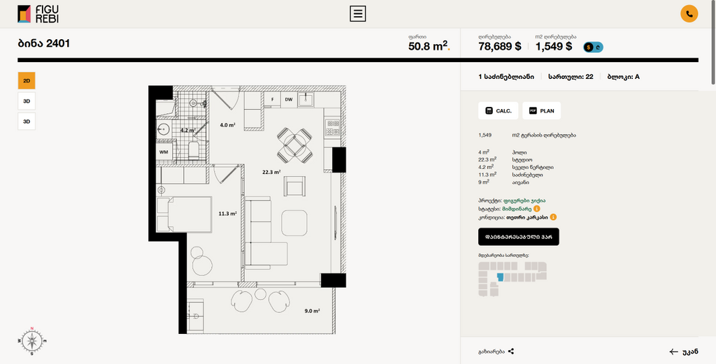Click the calculator icon in CALC. button

point(489,111)
